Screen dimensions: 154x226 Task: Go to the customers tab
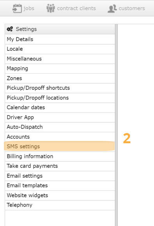click(132, 8)
